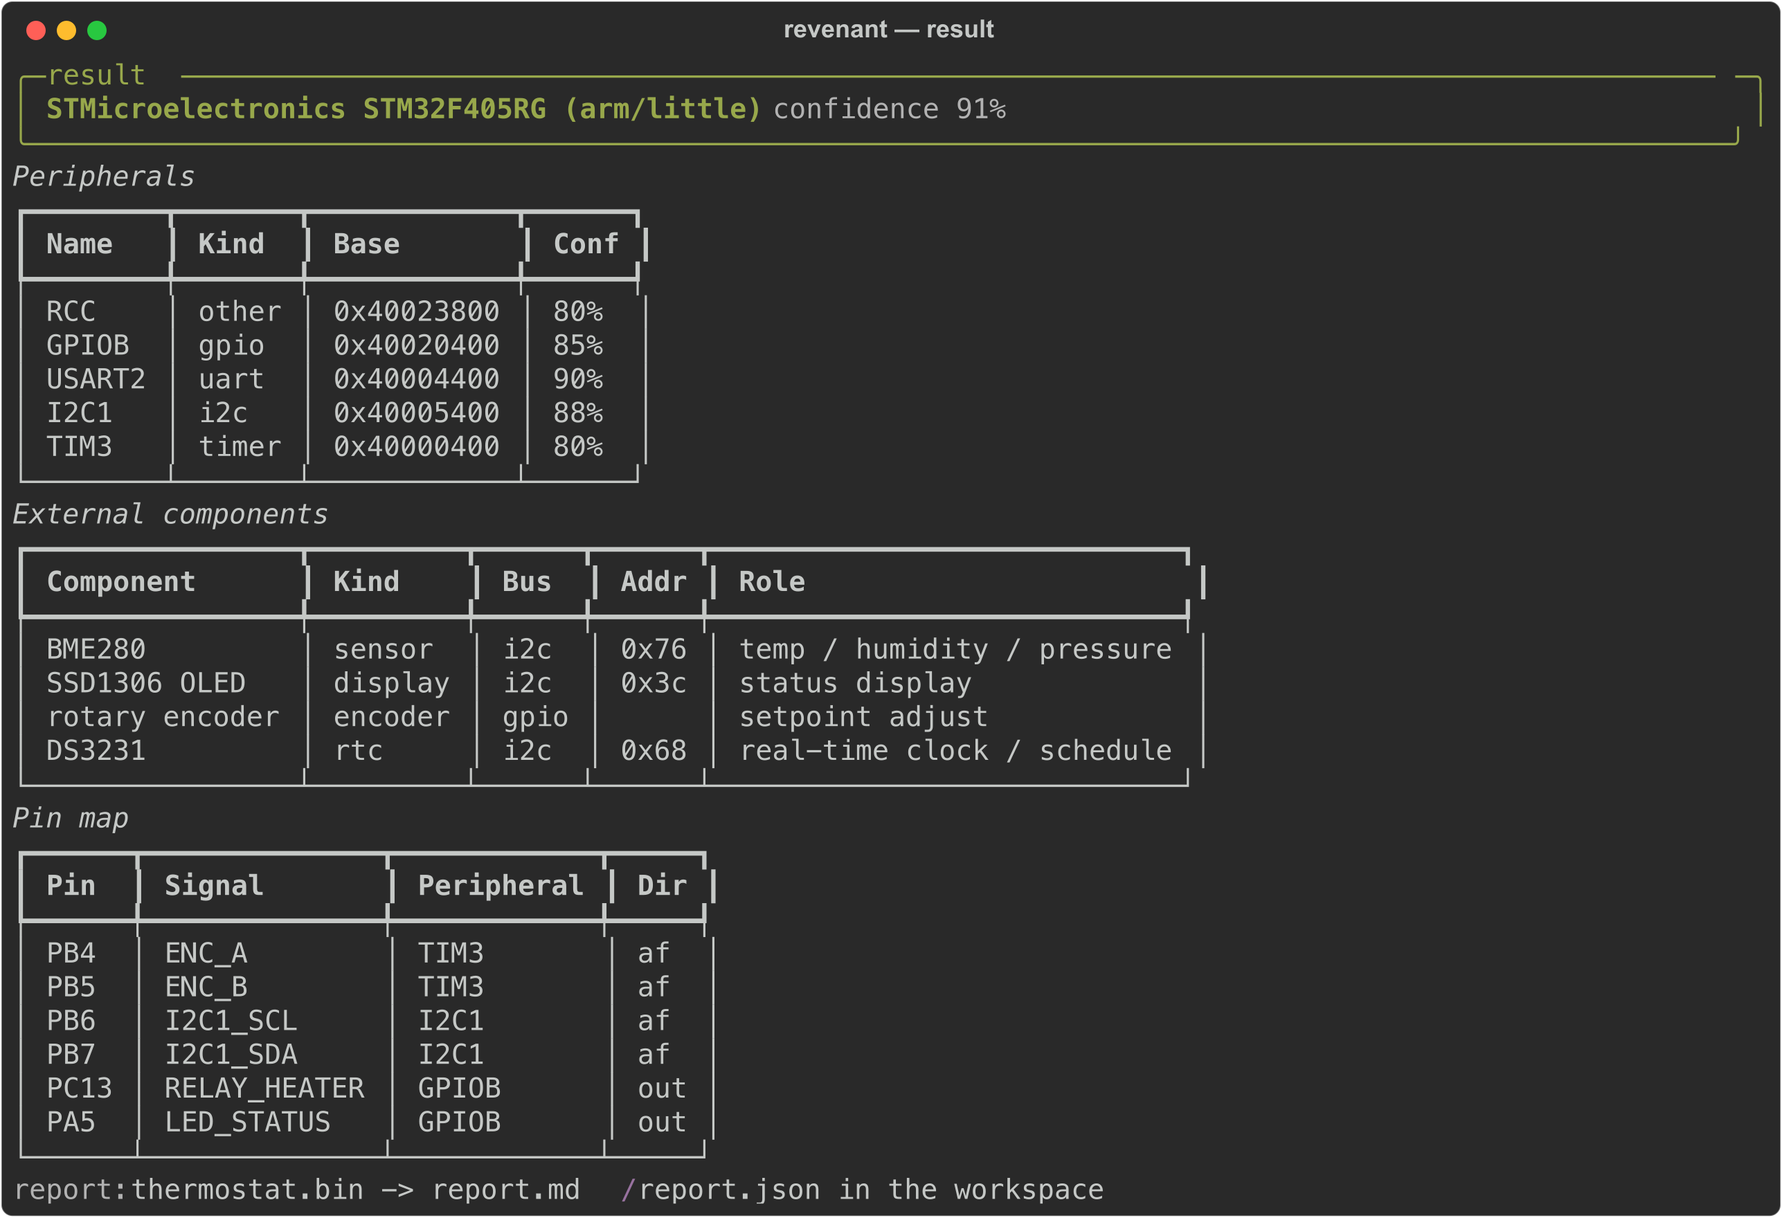This screenshot has height=1218, width=1782.
Task: Click "report.md" in the bottom report line
Action: 506,1190
